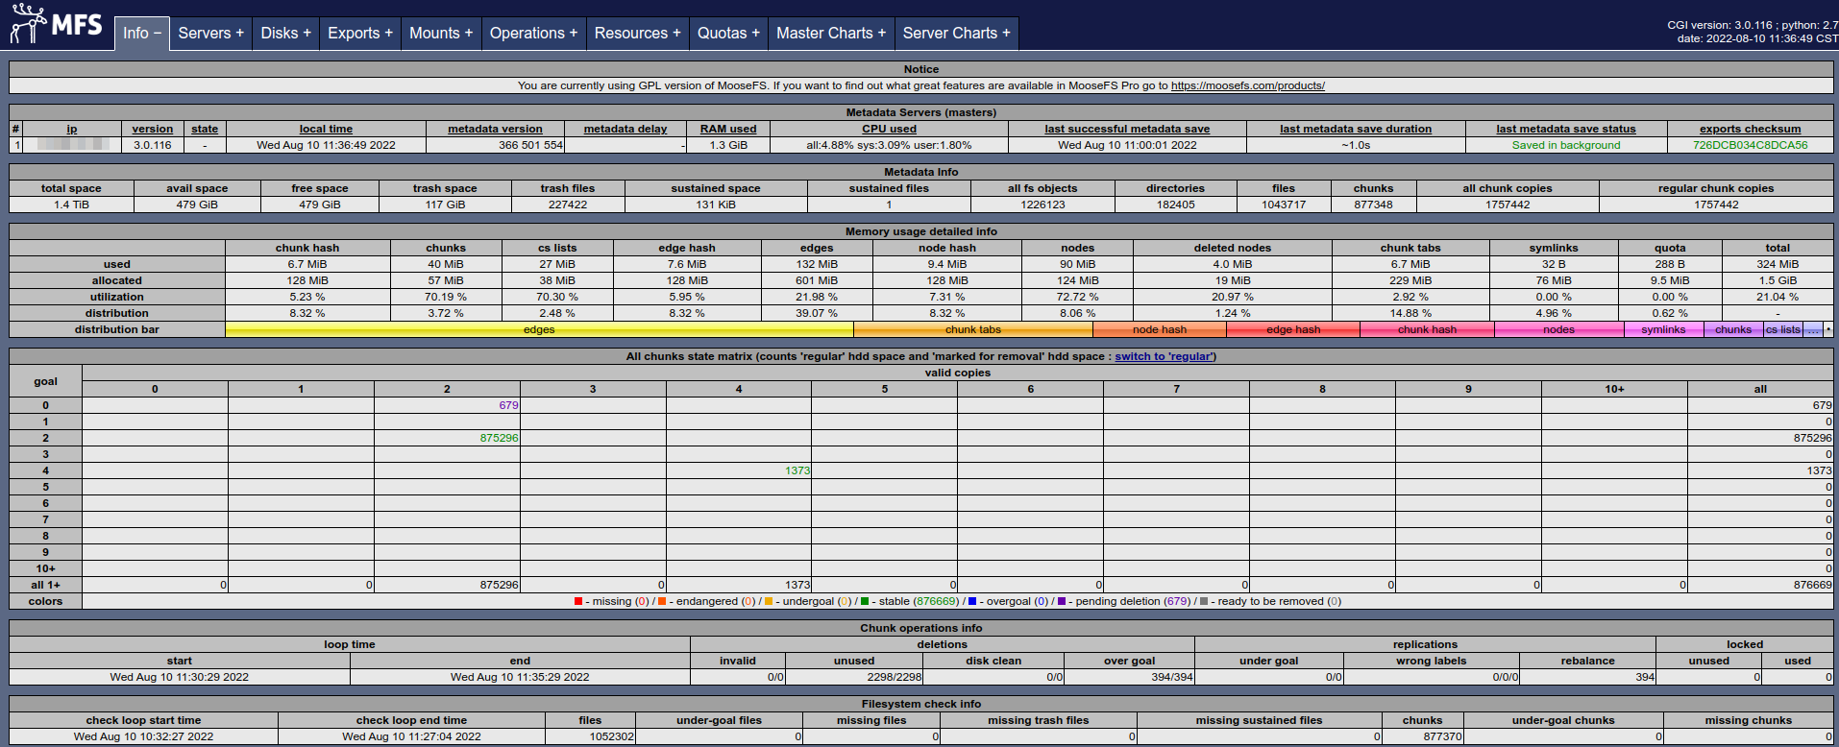Viewport: 1839px width, 747px height.
Task: Click the chunk hash distribution bar segment
Action: pyautogui.click(x=1427, y=329)
